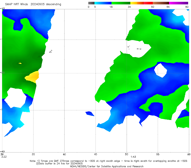This screenshot has height=168, width=191.
Task: Click the note line starting 'Note: 1) Times are GMT'
Action: pyautogui.click(x=108, y=161)
